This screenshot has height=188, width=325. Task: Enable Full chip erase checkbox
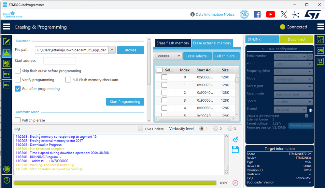click(x=18, y=120)
